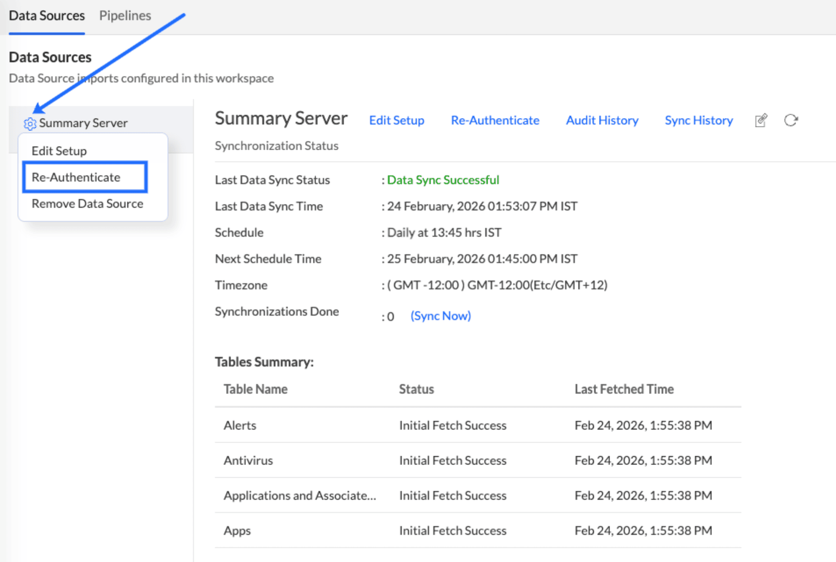This screenshot has width=836, height=562.
Task: Open the Data Sources tab
Action: pyautogui.click(x=47, y=16)
